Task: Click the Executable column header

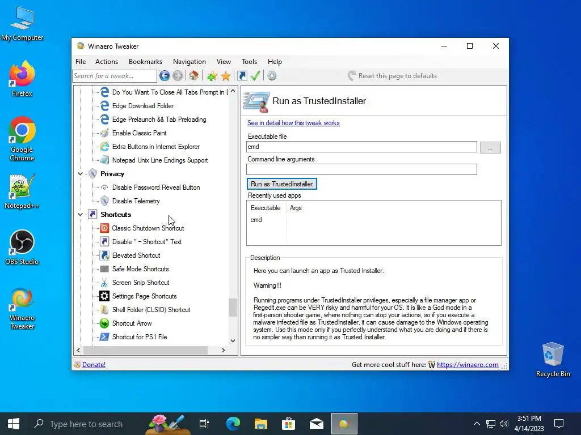Action: (266, 208)
